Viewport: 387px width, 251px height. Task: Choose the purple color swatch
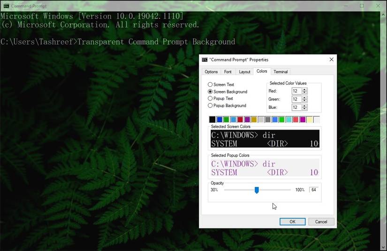(x=247, y=120)
